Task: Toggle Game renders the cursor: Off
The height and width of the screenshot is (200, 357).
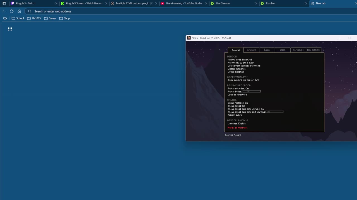Action: (x=243, y=80)
